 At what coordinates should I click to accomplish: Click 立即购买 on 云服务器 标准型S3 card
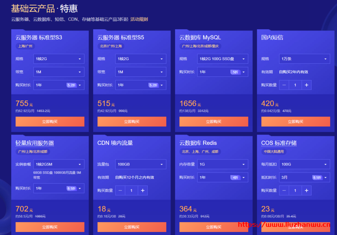(50, 121)
